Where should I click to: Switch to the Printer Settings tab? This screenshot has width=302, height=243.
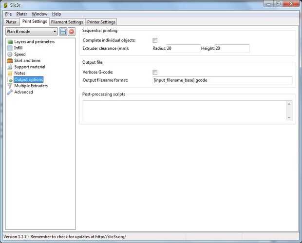tap(101, 22)
